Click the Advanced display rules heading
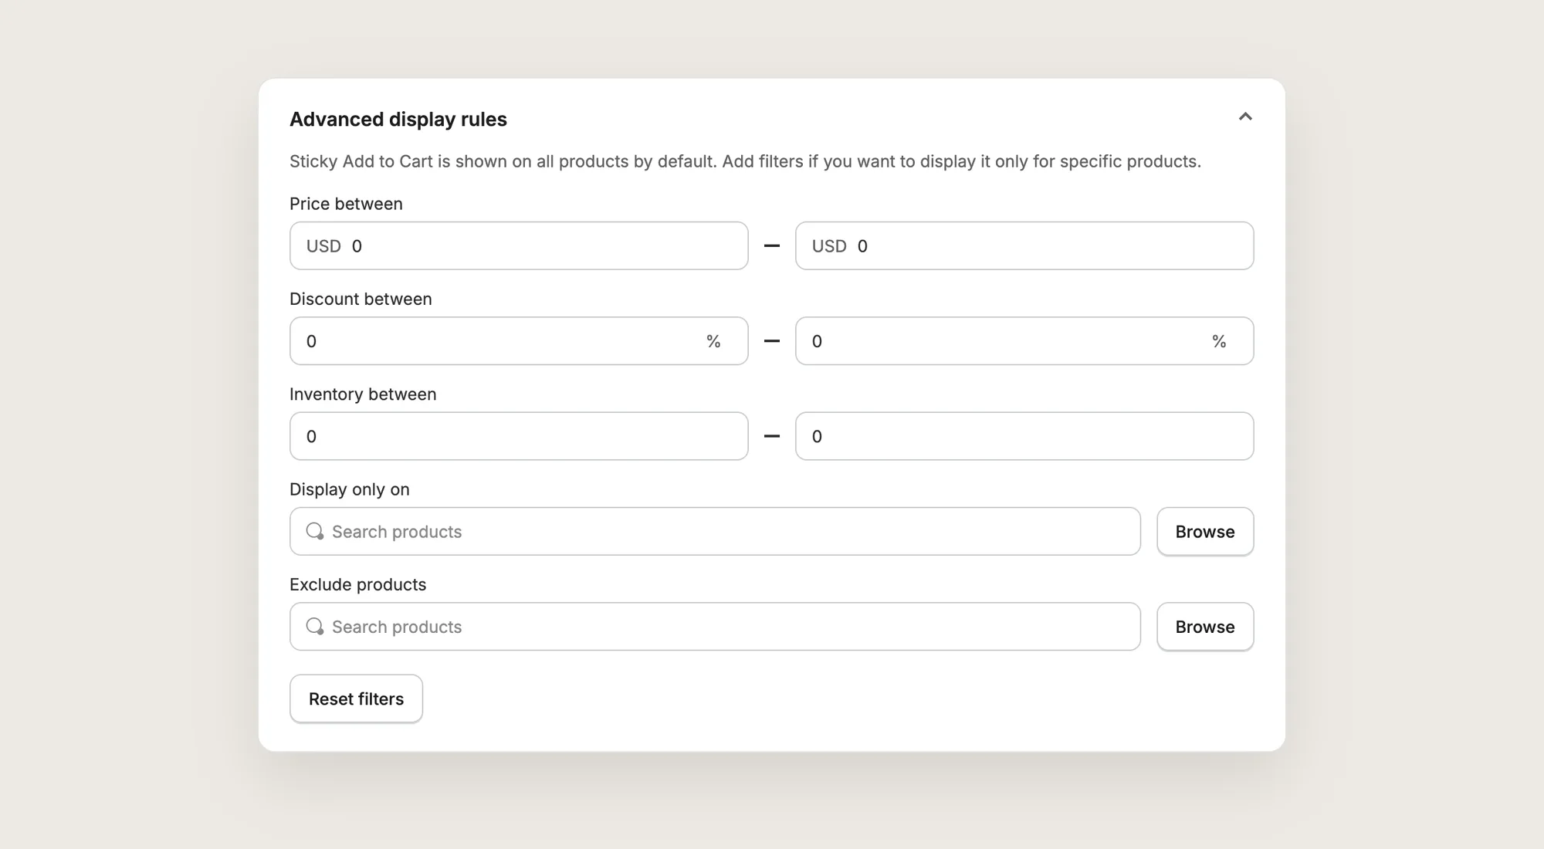This screenshot has height=849, width=1544. click(x=398, y=120)
